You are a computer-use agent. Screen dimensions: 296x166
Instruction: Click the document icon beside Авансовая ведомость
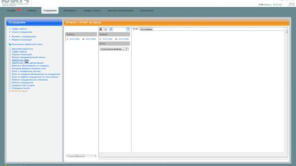coord(10,49)
